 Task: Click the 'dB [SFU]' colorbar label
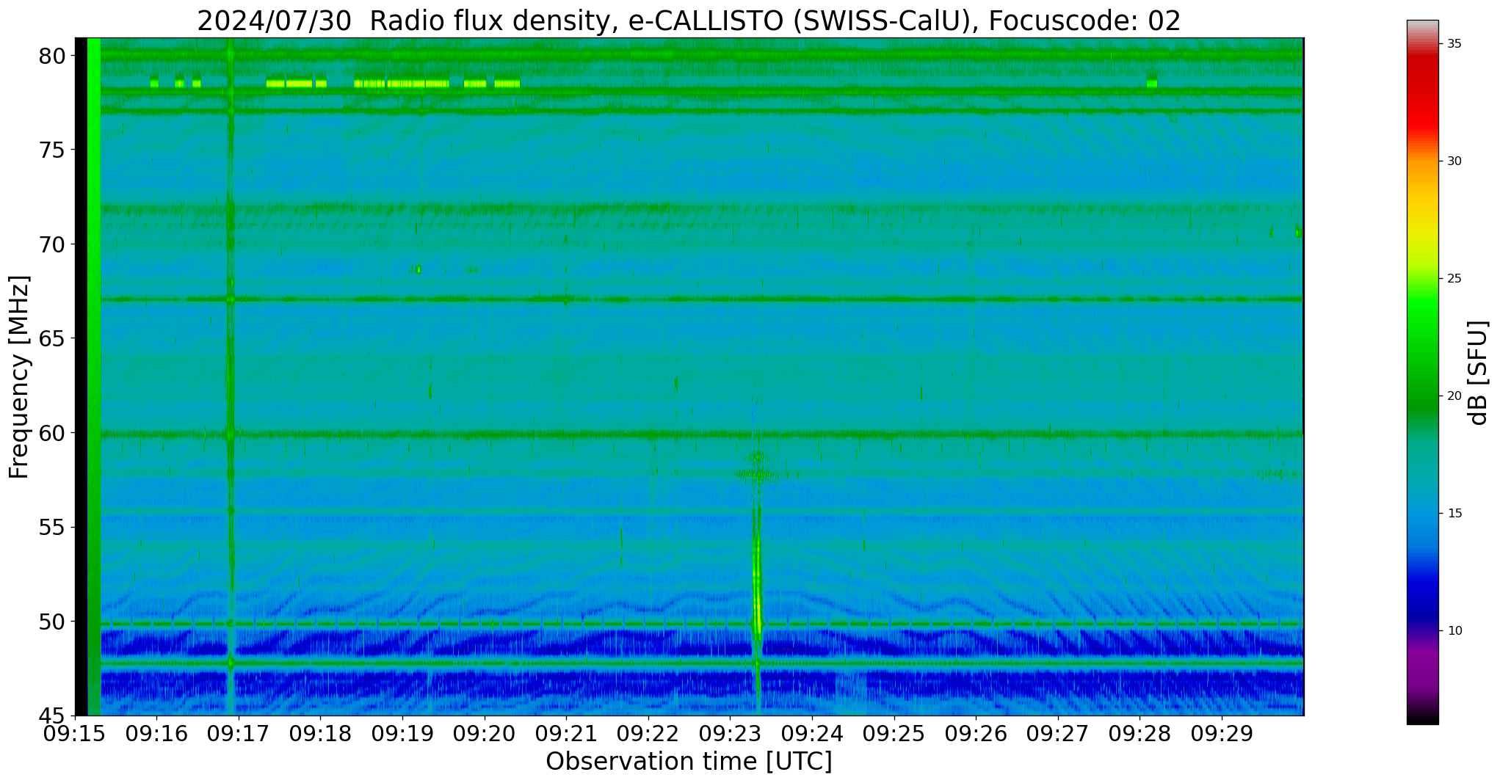pyautogui.click(x=1477, y=373)
